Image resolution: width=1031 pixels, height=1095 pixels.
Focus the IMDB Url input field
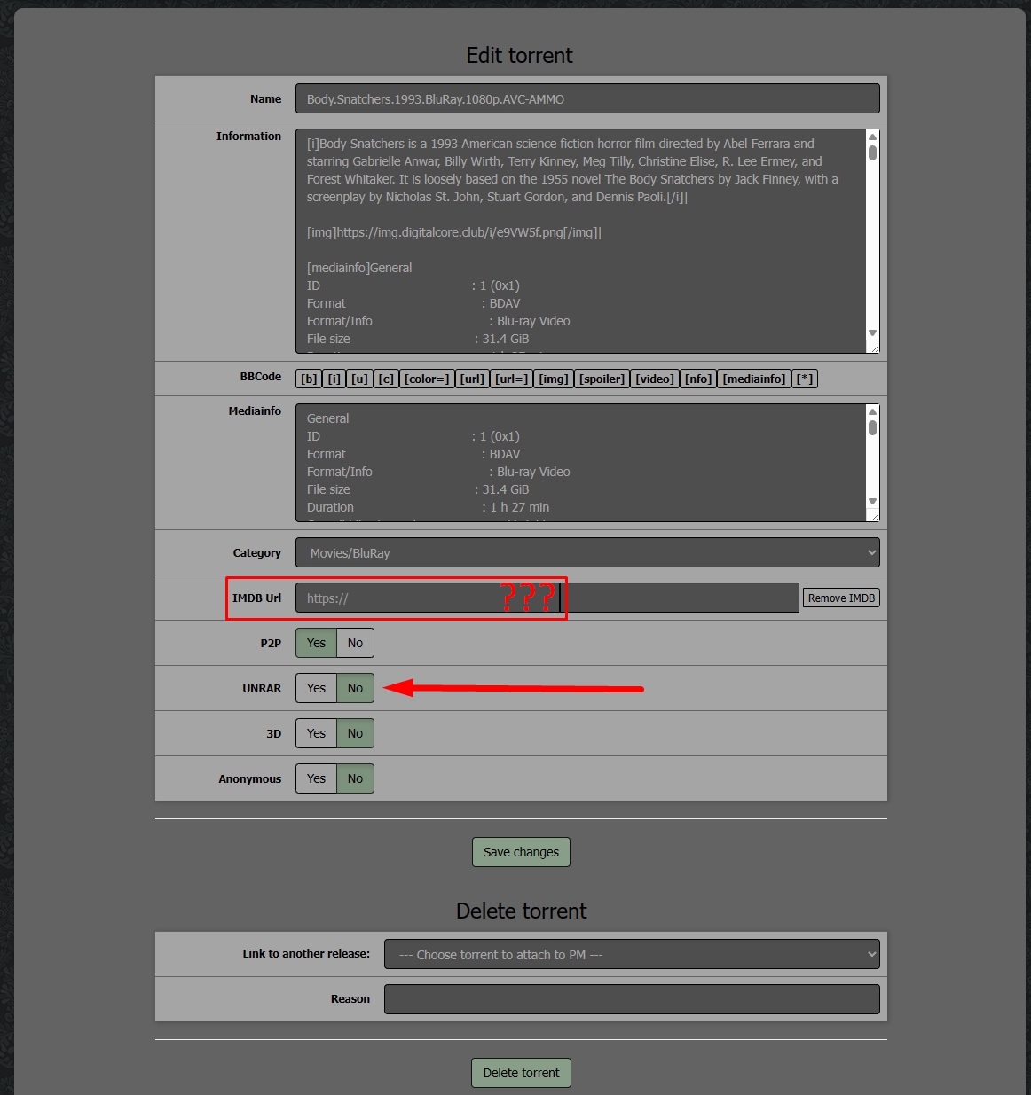coord(547,598)
